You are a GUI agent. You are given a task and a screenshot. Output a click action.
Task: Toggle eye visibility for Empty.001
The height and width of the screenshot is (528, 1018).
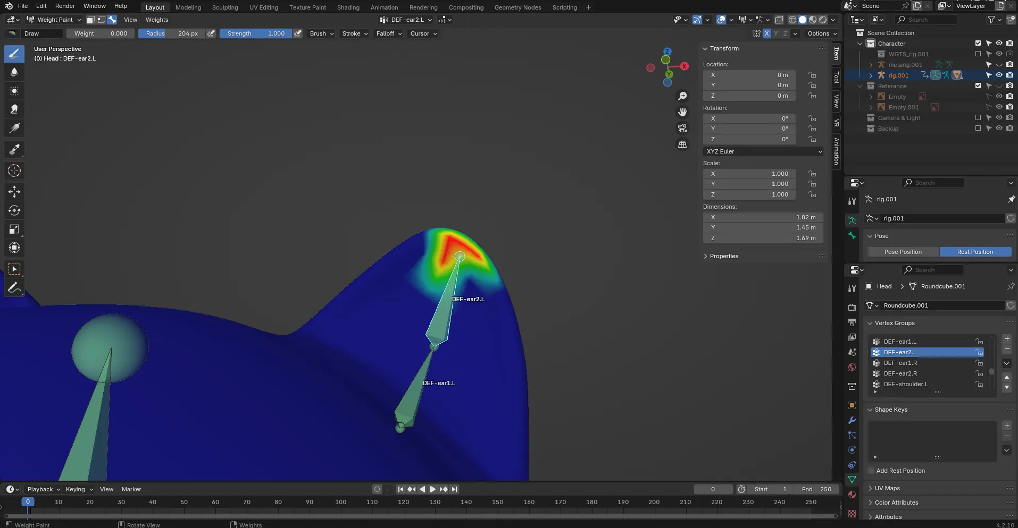(x=999, y=107)
